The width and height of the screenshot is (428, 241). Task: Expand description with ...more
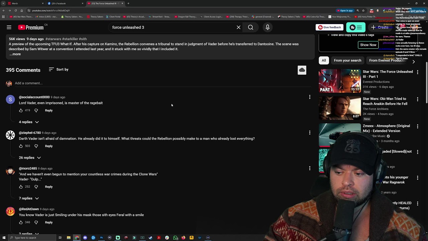(x=15, y=54)
